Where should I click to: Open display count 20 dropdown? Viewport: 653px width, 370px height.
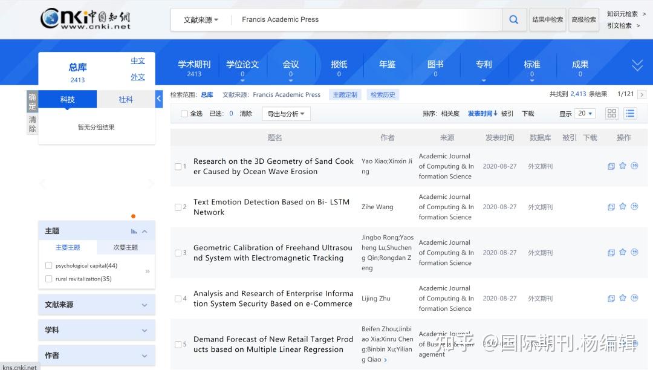pos(585,113)
